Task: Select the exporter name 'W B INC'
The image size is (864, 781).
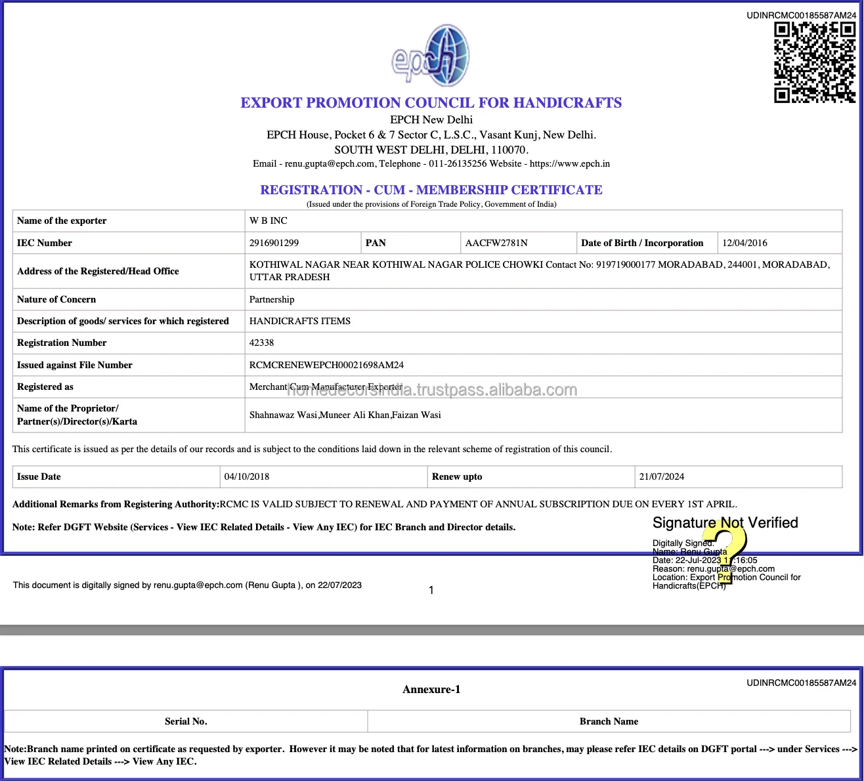Action: coord(269,221)
